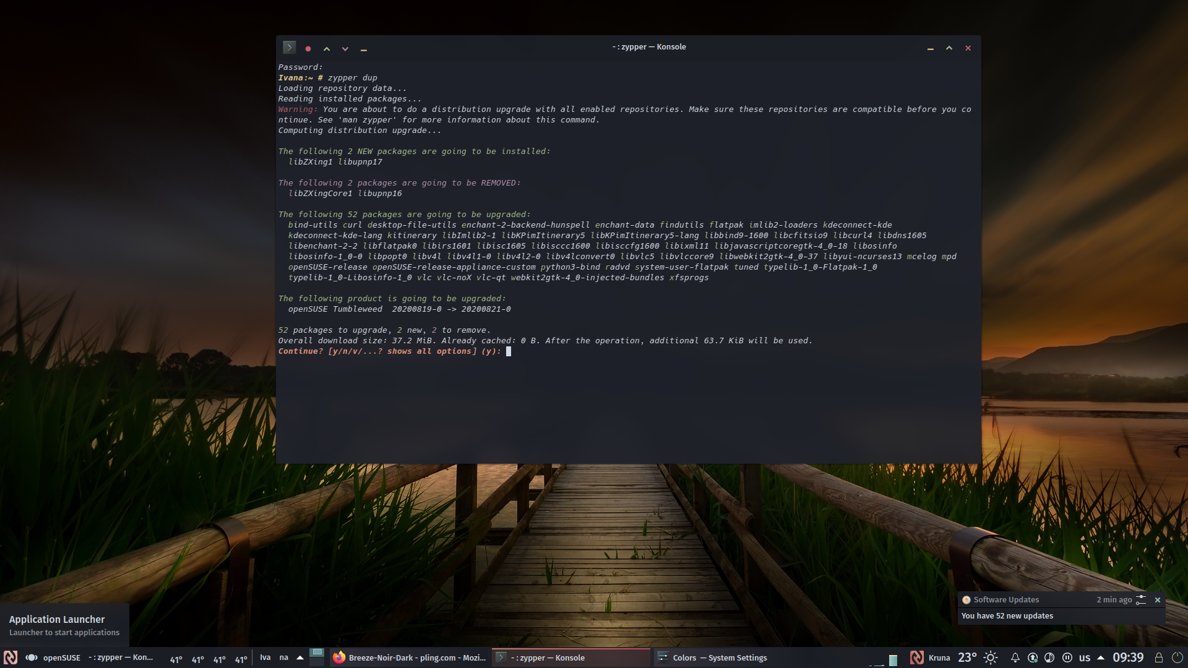Click the zypper window title in the left panel
Image resolution: width=1188 pixels, height=668 pixels.
[121, 657]
